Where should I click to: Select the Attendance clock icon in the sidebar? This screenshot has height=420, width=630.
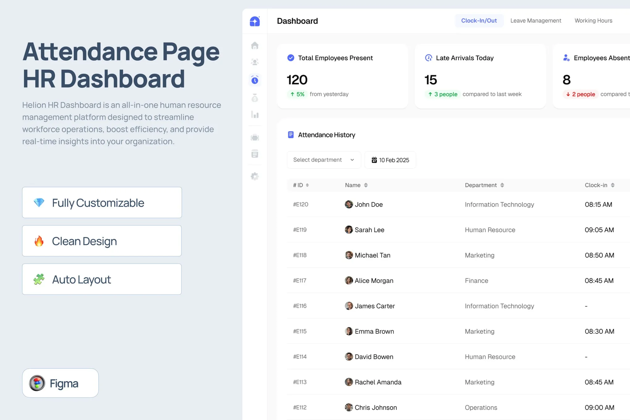[255, 80]
